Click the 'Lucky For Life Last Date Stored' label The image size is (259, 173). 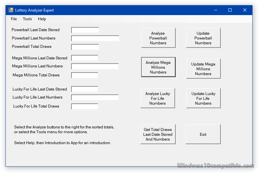40,89
